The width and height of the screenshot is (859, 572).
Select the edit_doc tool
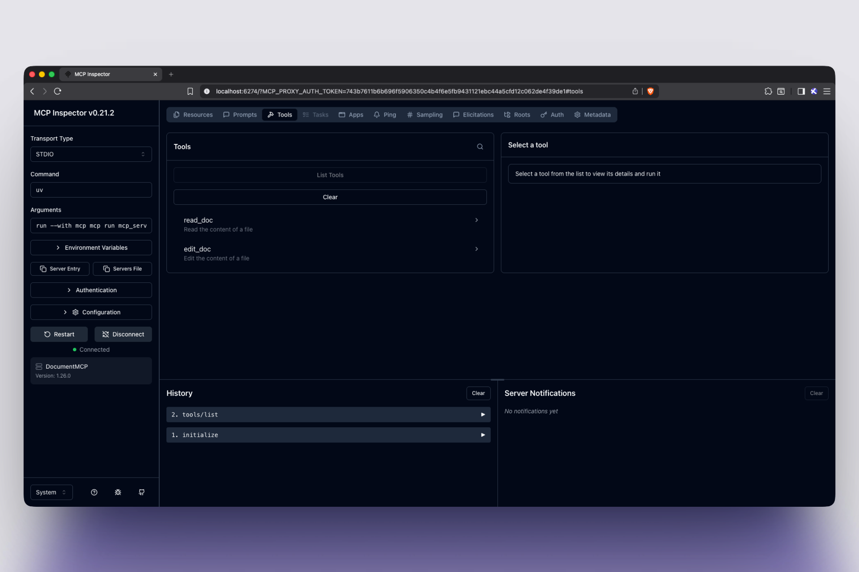click(330, 253)
